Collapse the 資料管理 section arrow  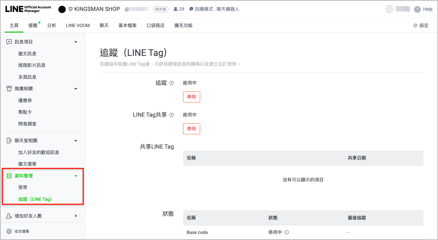[x=76, y=176]
